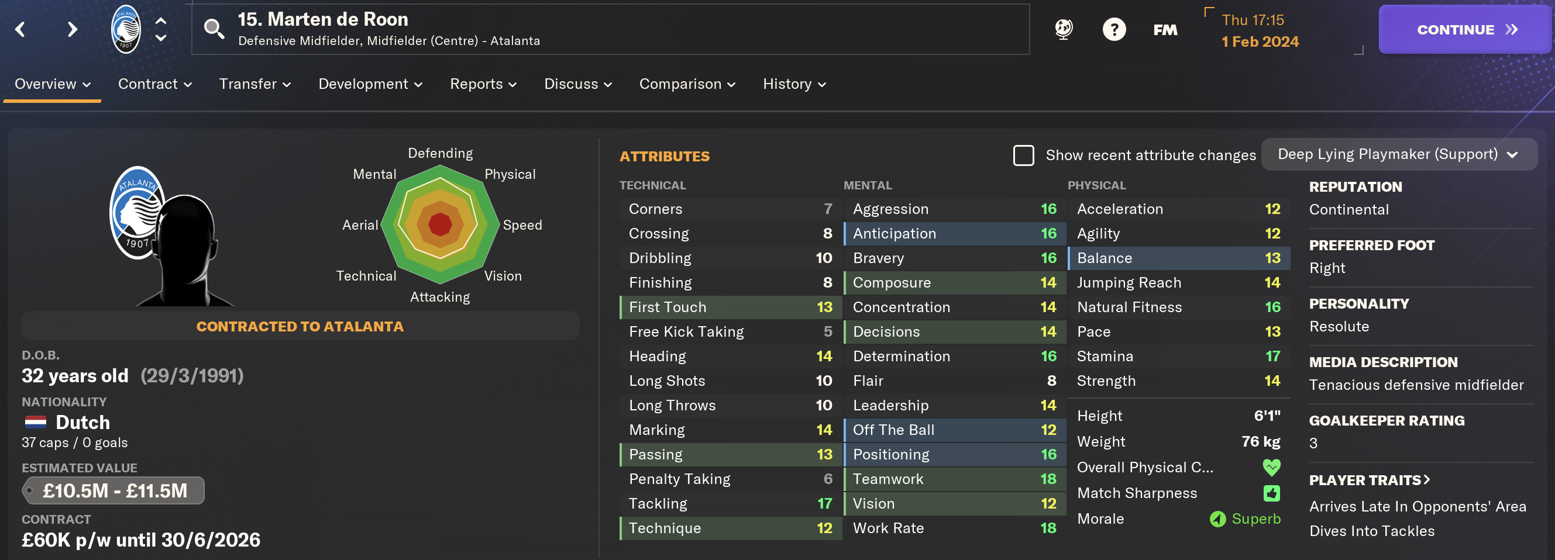This screenshot has height=560, width=1555.
Task: Open the help question mark icon
Action: pos(1114,29)
